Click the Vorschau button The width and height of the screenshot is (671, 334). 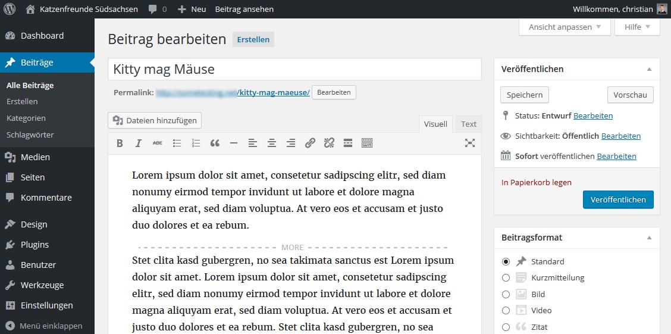[631, 95]
